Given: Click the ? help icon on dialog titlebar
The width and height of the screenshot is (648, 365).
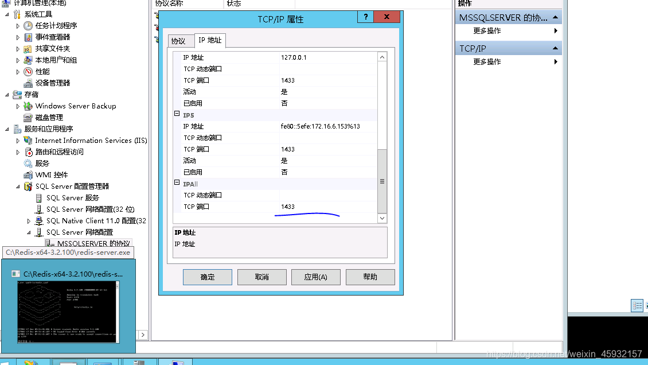Looking at the screenshot, I should 365,17.
